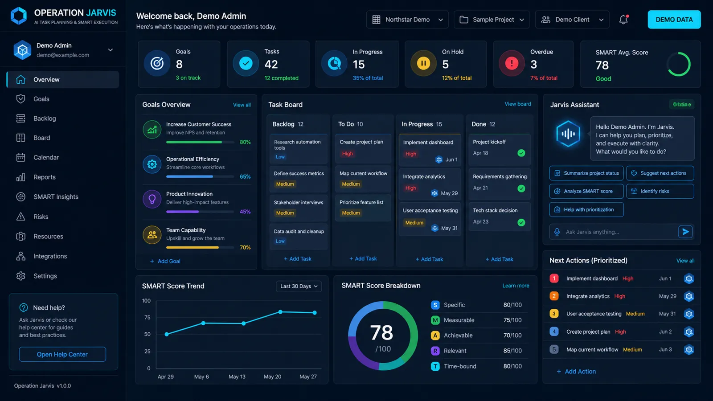Click the Jarvis Assistant voice avatar icon
Screen dimensions: 713x401
(x=568, y=134)
